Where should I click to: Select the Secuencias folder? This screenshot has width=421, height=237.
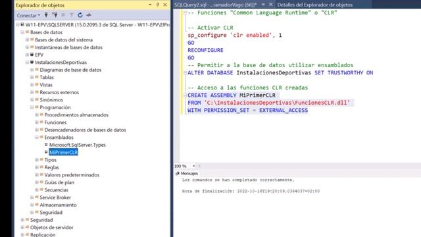56,190
